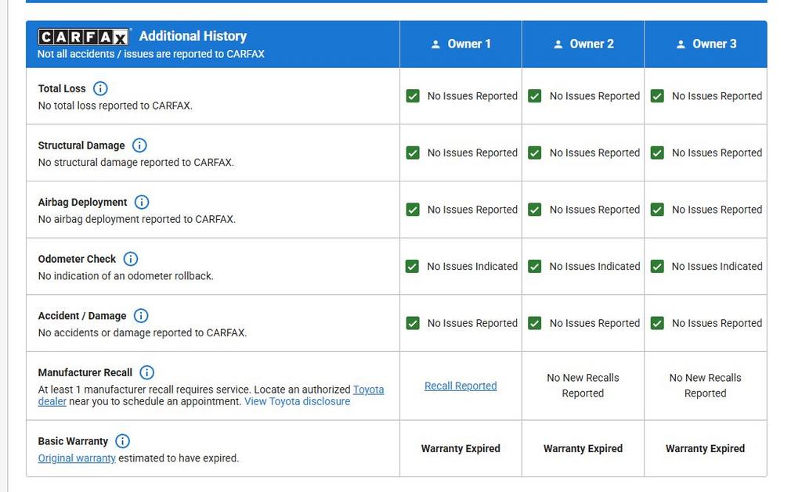This screenshot has width=802, height=492.
Task: Click the Airbag Deployment check for Owner 1
Action: coord(413,210)
